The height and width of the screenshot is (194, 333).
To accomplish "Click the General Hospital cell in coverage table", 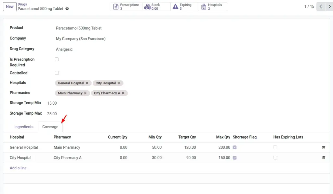I will click(24, 147).
